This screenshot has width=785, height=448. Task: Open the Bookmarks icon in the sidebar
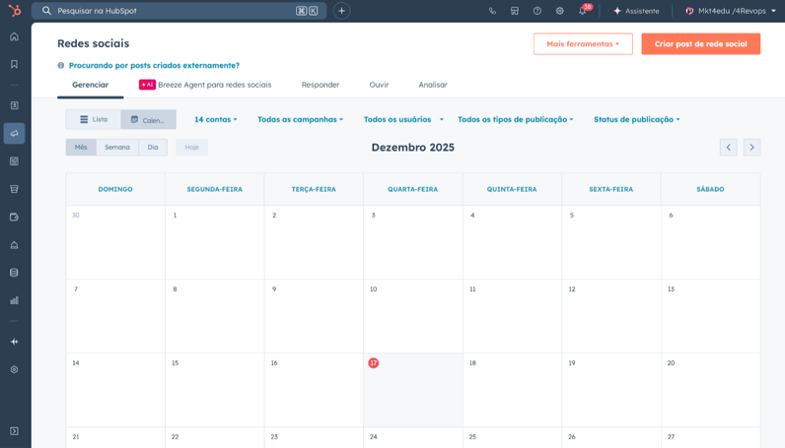tap(14, 64)
